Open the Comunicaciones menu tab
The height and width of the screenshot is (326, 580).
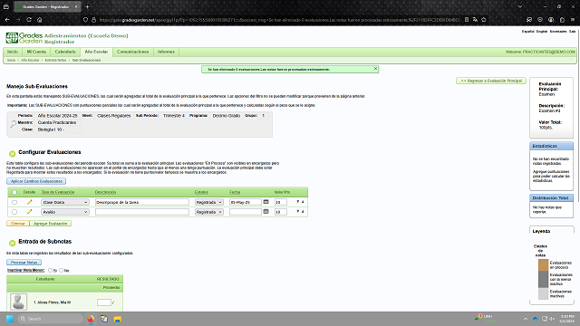click(132, 52)
